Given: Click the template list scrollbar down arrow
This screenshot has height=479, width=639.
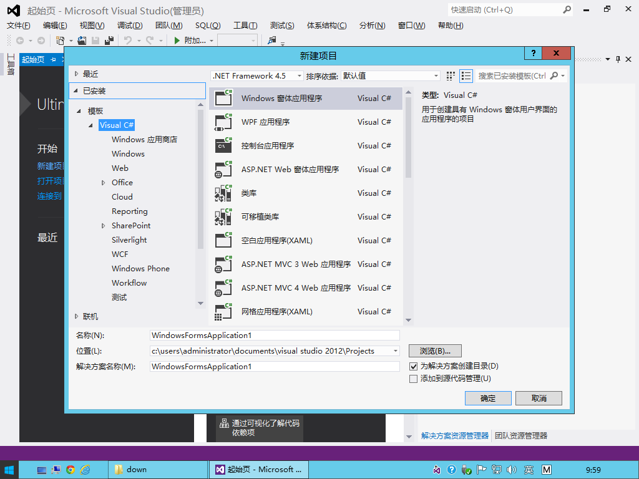Looking at the screenshot, I should (408, 321).
